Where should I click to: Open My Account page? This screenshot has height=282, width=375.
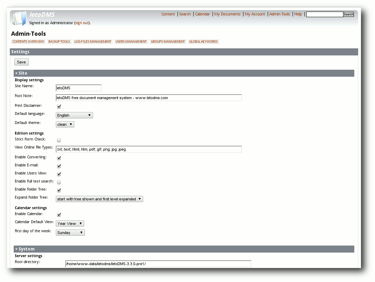[x=255, y=14]
